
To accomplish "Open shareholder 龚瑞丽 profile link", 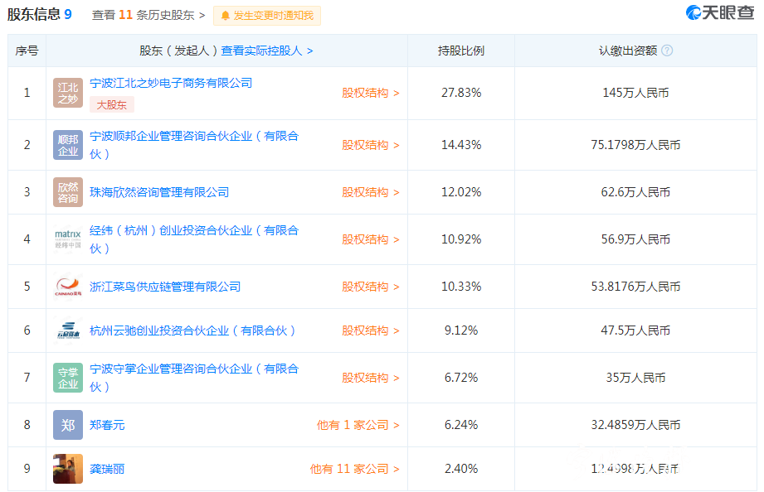I will pos(107,469).
